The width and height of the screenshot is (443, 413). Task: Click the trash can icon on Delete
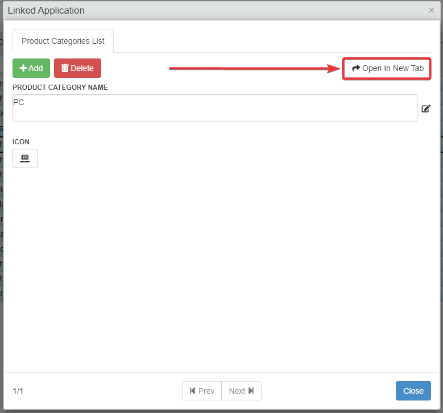(65, 68)
